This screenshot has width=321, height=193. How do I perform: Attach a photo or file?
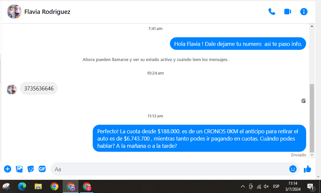pos(19,169)
